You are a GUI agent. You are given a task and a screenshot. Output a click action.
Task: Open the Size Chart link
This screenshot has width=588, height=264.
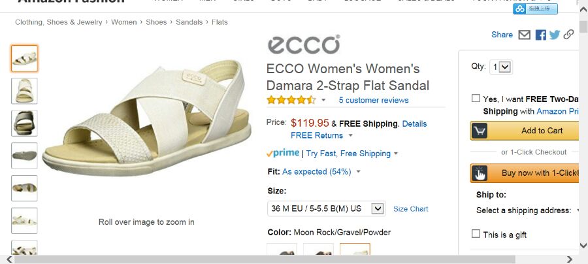(x=410, y=209)
